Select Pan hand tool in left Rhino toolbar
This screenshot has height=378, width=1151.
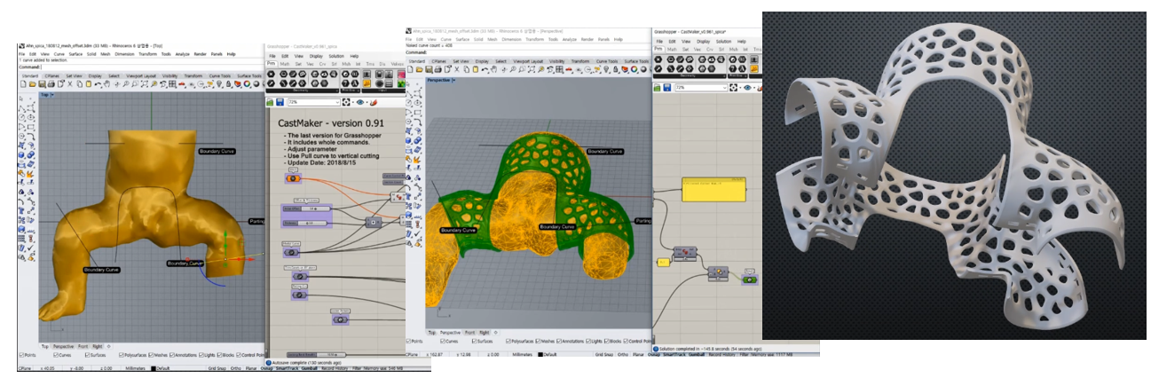106,84
